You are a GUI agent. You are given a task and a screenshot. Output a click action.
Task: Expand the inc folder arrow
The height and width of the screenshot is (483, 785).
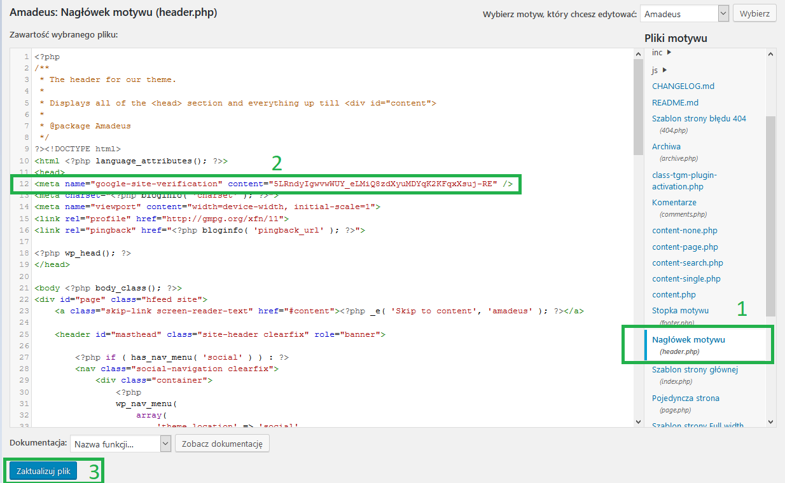coord(669,53)
